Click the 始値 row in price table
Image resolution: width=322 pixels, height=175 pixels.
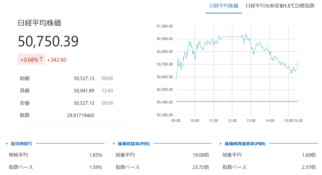tap(72, 78)
